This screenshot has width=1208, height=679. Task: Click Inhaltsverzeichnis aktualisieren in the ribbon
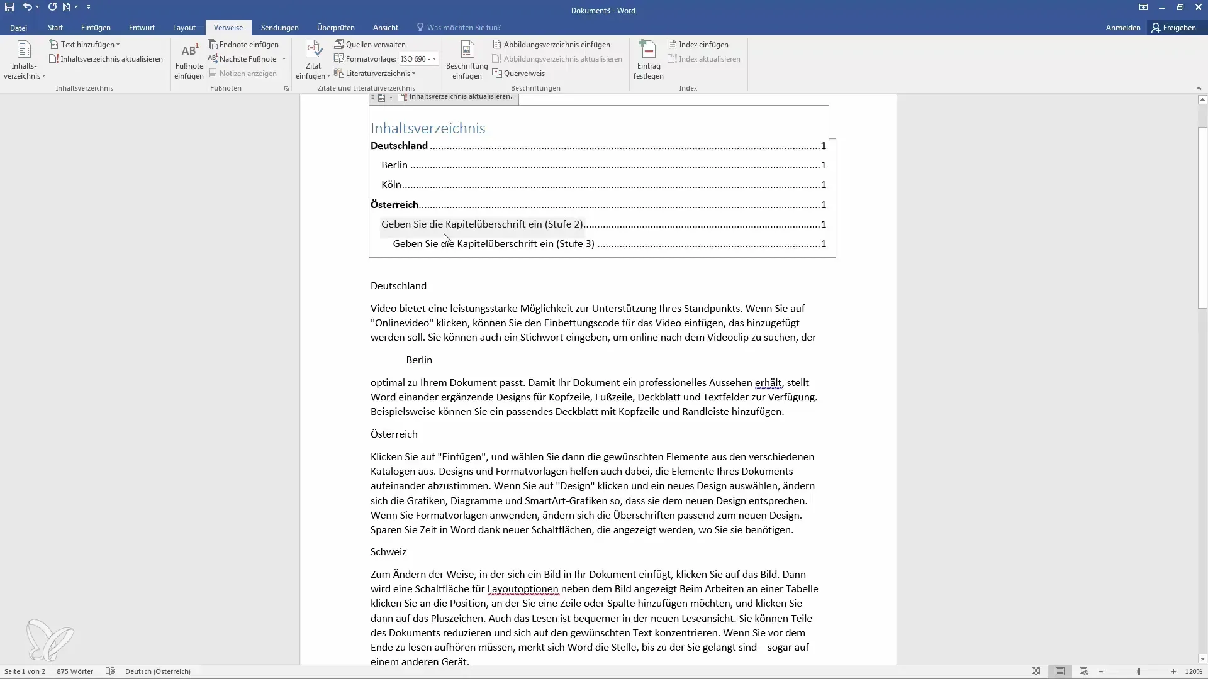106,59
